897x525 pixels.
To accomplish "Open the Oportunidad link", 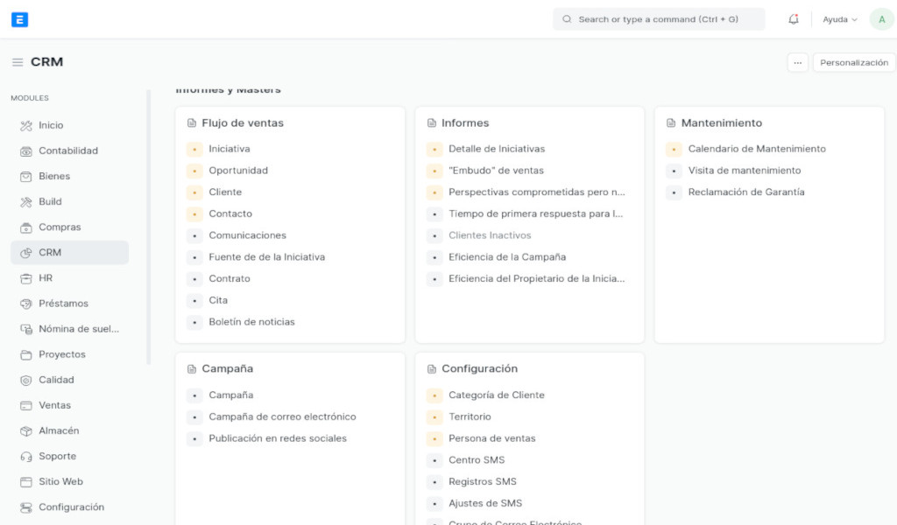I will (x=238, y=171).
